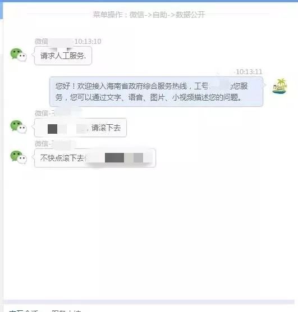Click WeChat avatar beside 请滚下去 message
This screenshot has width=298, height=312.
pyautogui.click(x=19, y=126)
